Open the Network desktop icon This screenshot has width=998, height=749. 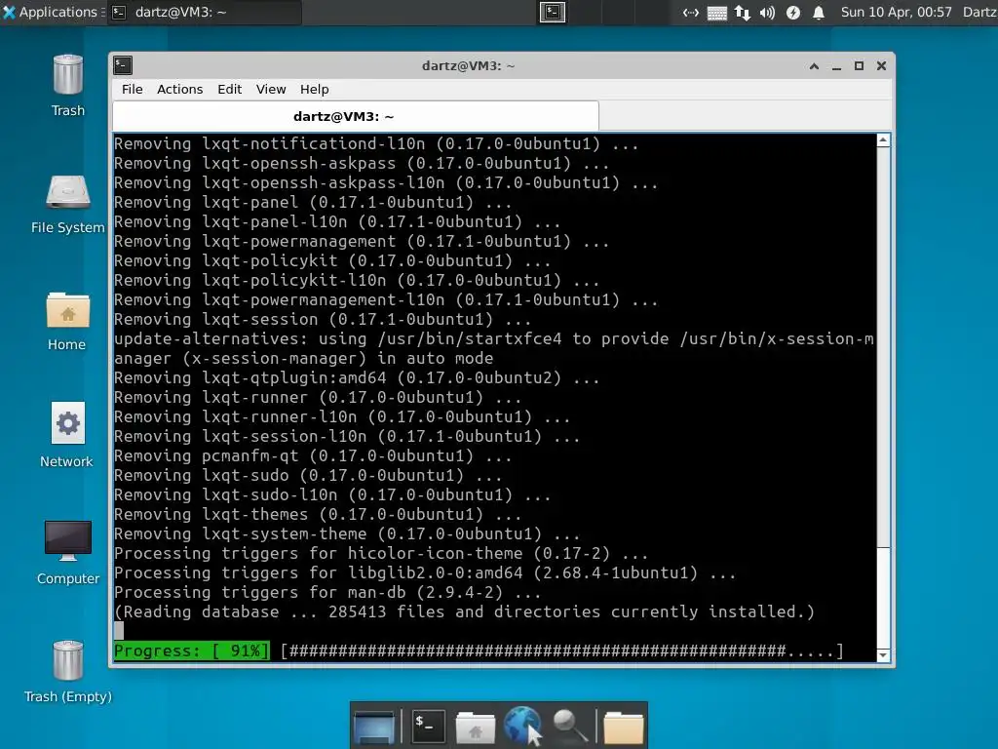[67, 435]
